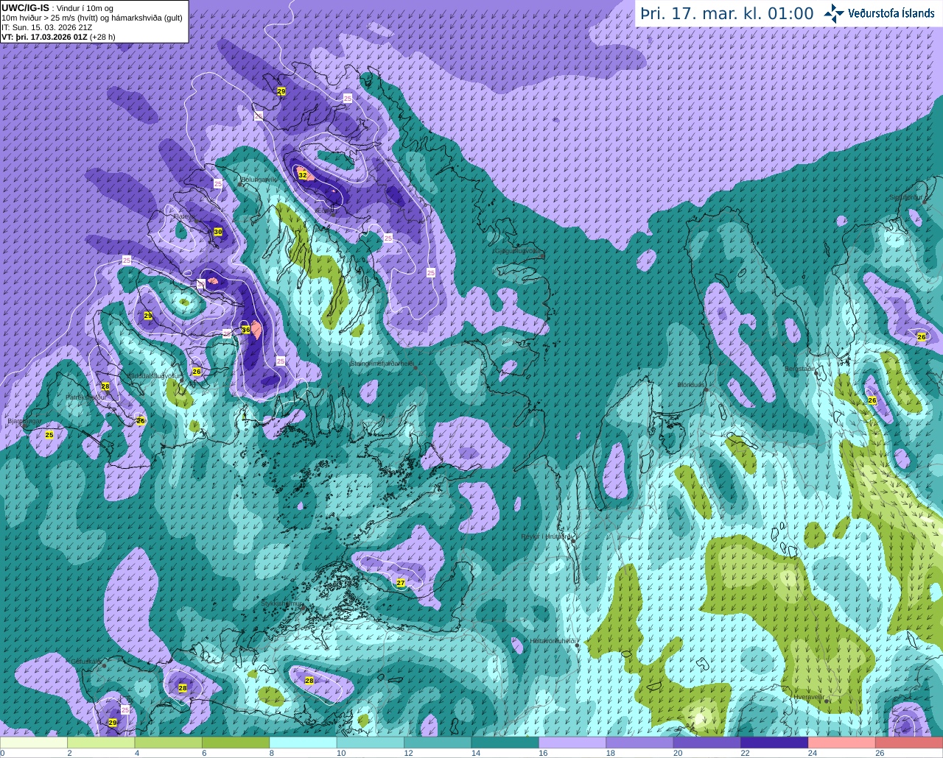Screen dimensions: 943x758
Task: Click the Holtavörðuheiði station label
Action: coord(553,641)
